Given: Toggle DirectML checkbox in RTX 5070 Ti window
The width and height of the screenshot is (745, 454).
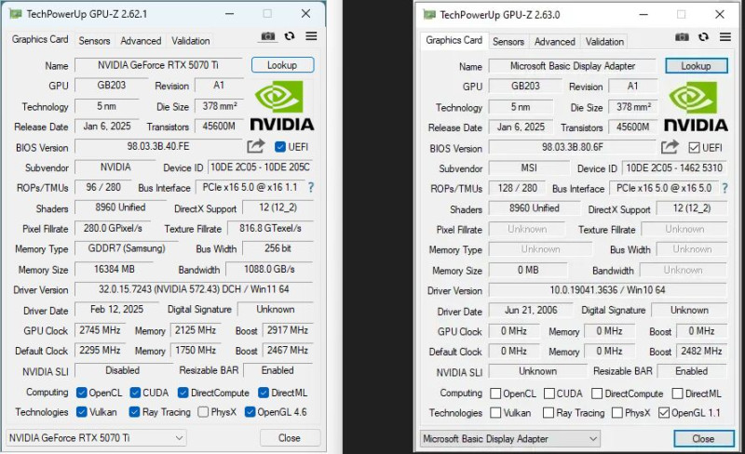Looking at the screenshot, I should [264, 393].
